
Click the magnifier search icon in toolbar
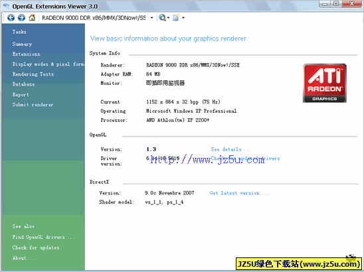tap(163, 18)
